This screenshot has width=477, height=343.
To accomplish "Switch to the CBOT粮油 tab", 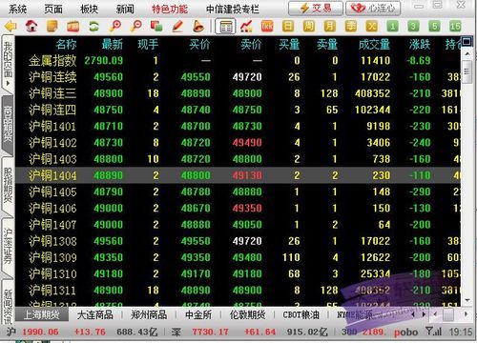I will (x=301, y=314).
